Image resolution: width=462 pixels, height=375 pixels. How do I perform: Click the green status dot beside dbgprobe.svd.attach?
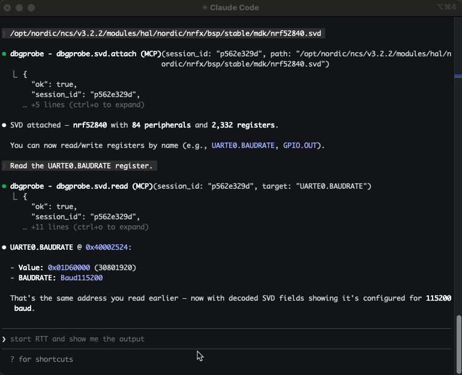click(x=4, y=54)
